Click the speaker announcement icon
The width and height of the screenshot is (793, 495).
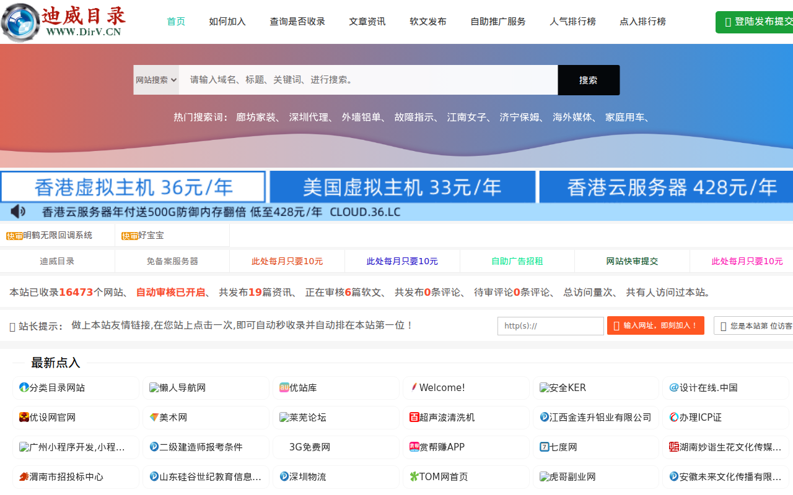point(18,212)
